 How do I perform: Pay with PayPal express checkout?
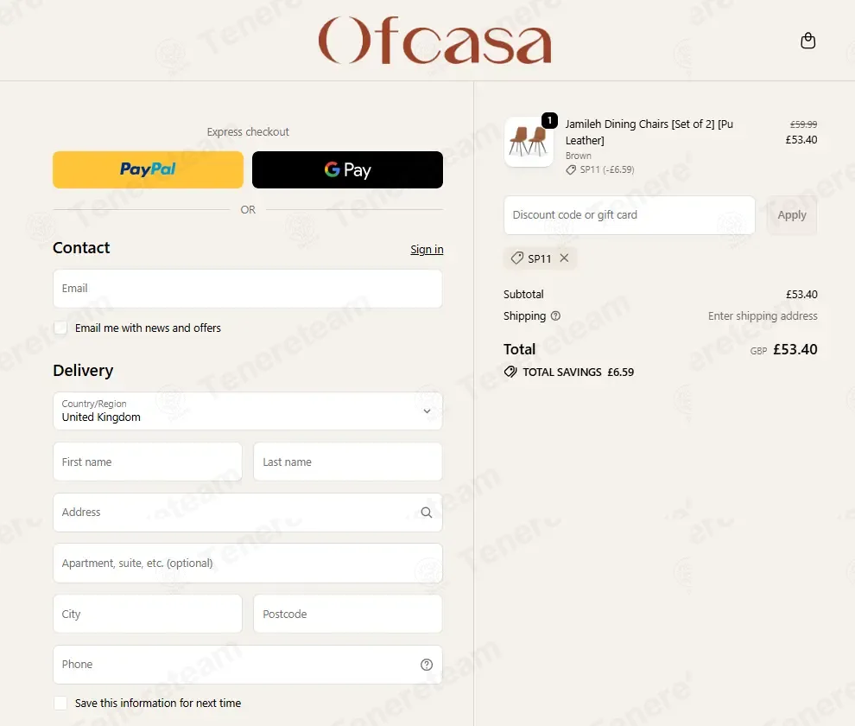coord(148,169)
